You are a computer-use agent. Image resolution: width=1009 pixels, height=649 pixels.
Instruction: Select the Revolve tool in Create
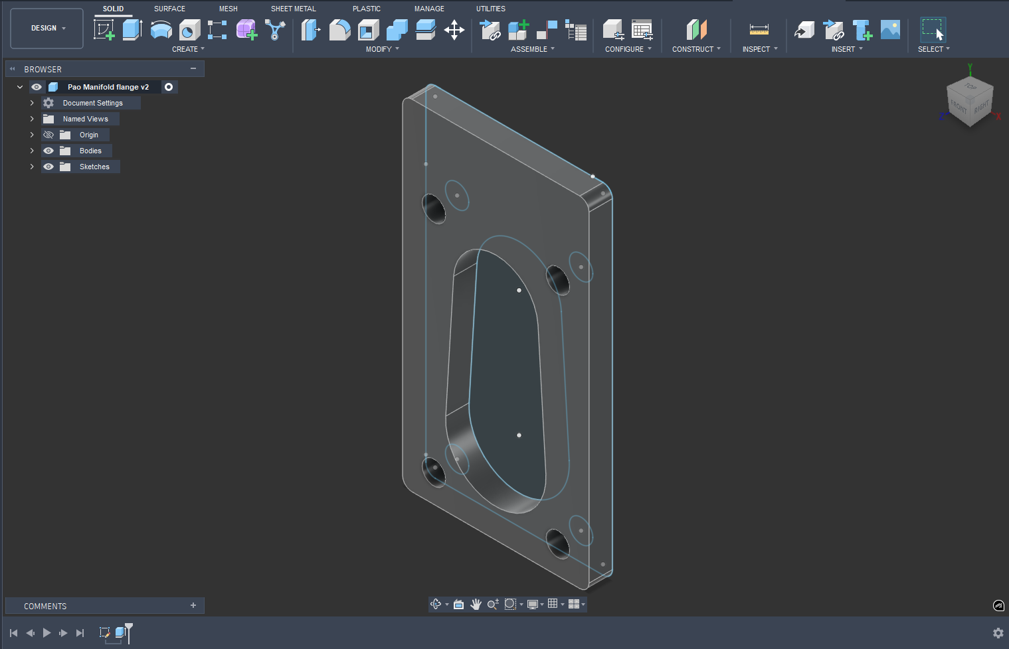[161, 30]
